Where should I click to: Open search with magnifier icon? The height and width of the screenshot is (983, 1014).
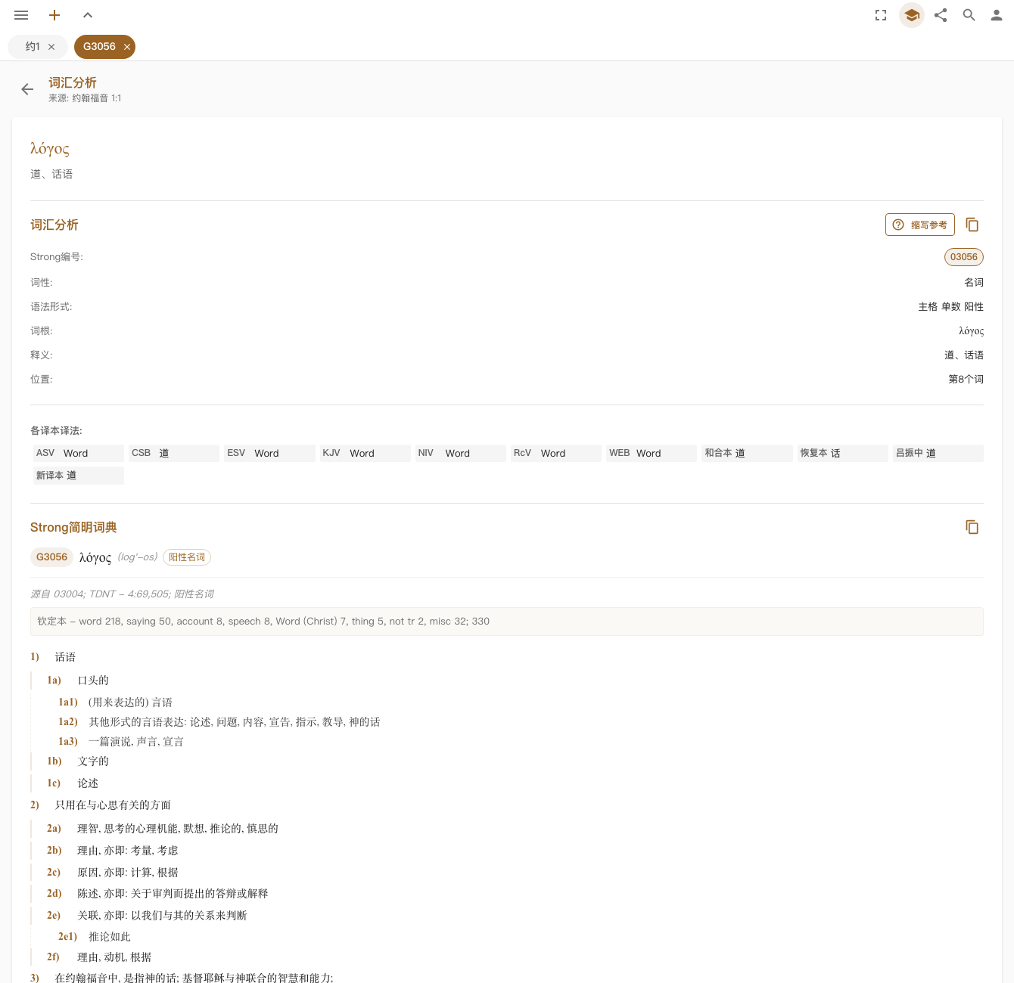969,15
